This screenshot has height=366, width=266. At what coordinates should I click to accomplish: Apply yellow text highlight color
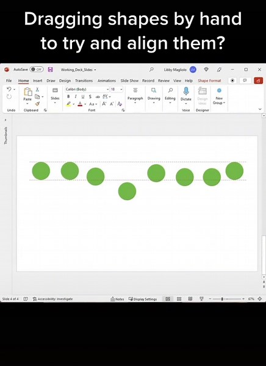pos(68,104)
